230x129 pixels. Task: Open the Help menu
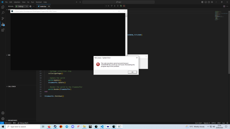click(x=45, y=2)
